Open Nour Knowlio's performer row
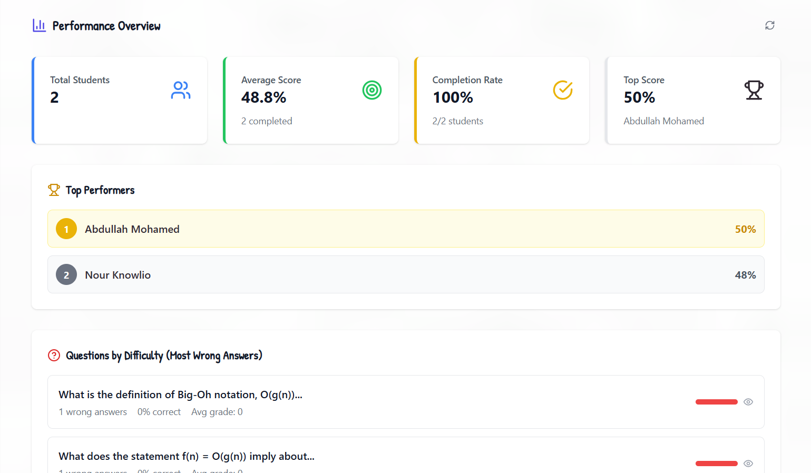The width and height of the screenshot is (811, 473). 406,275
